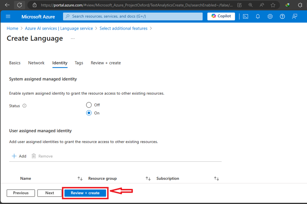Activate the read aloud icon
This screenshot has height=204, width=307.
262,5
